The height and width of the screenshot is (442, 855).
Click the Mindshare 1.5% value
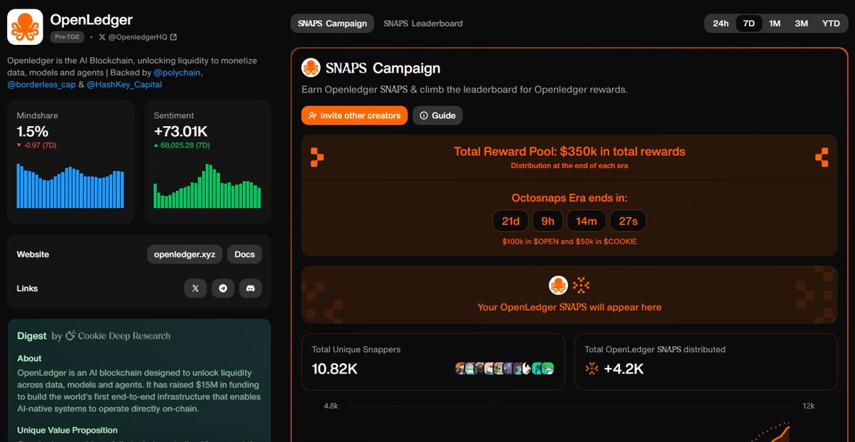click(x=33, y=131)
